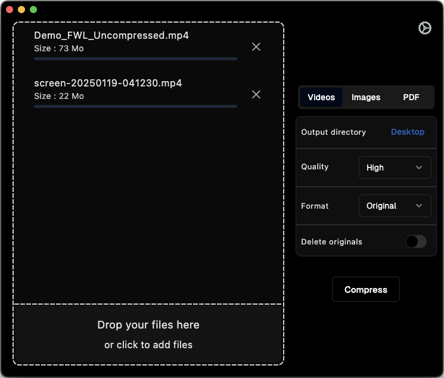
Task: Switch to the Videos tab
Action: point(321,97)
